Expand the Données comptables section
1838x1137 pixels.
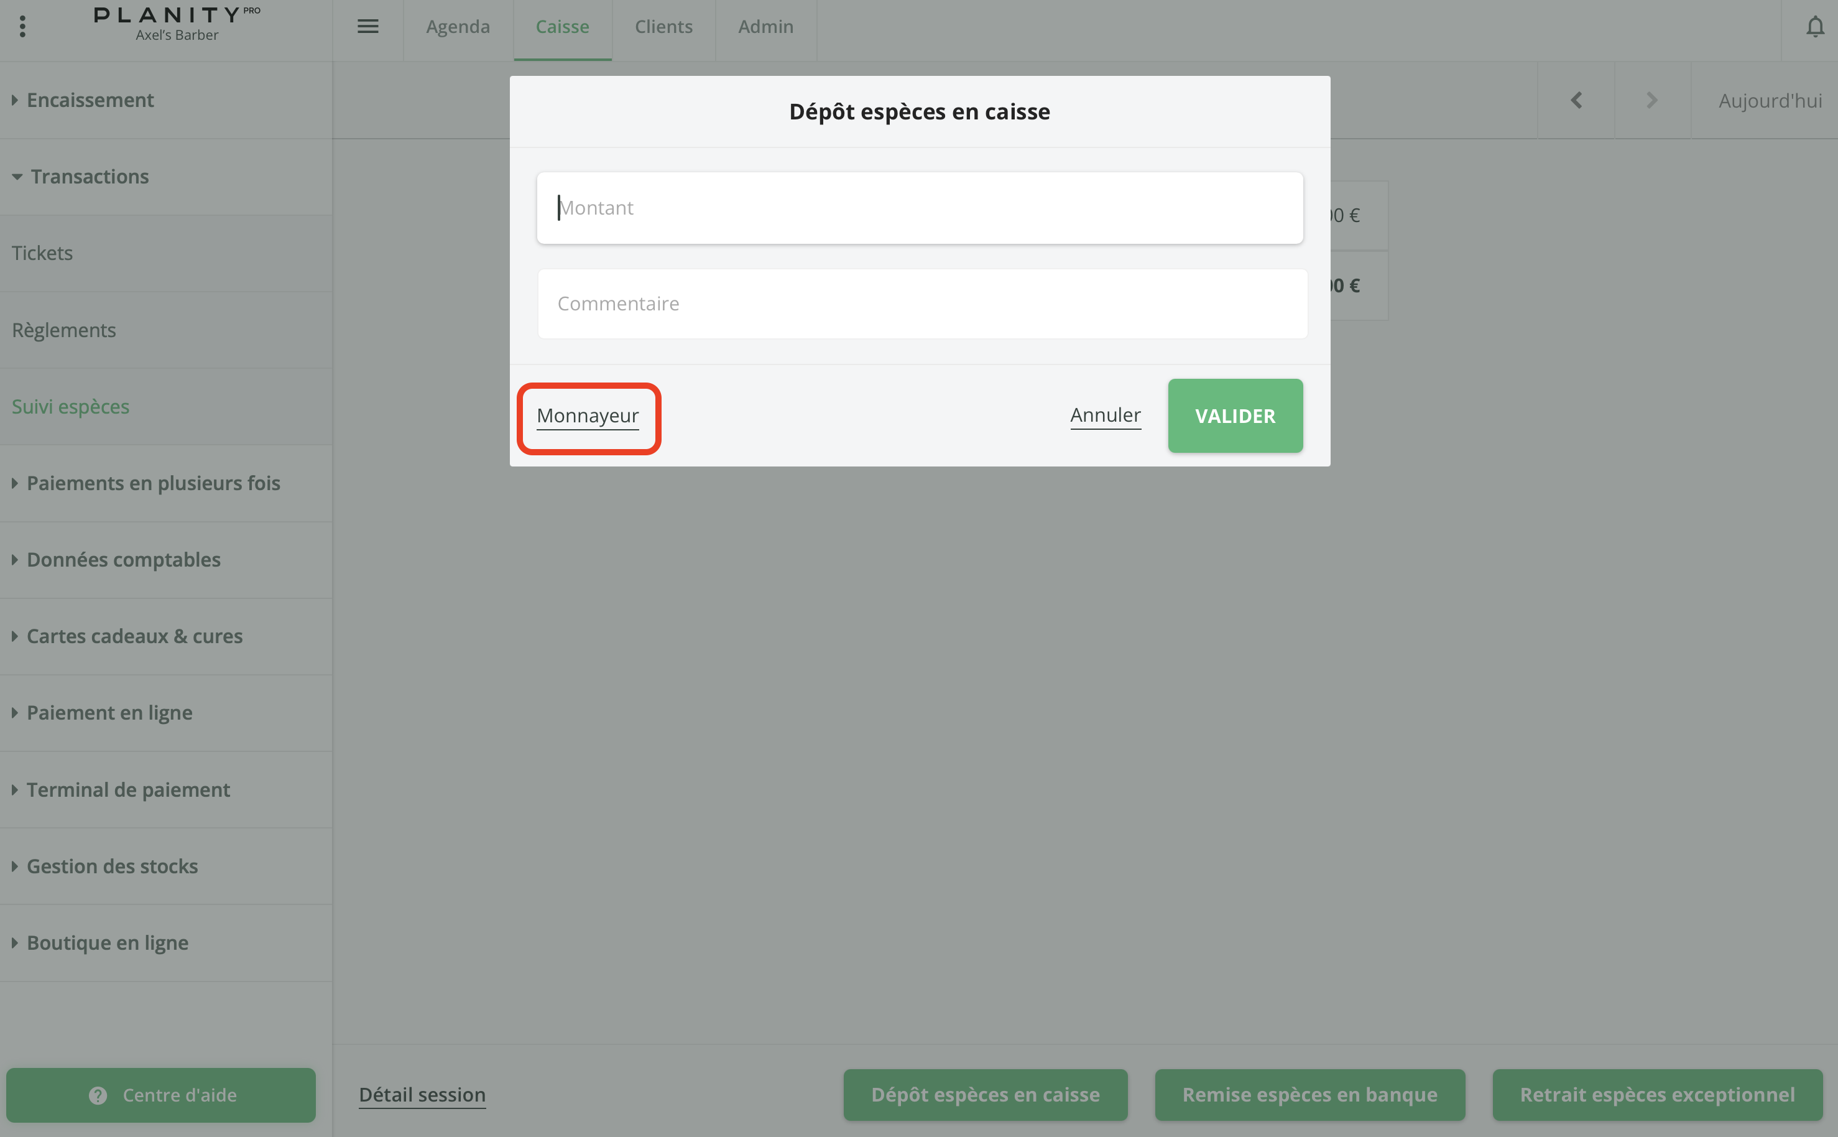click(x=123, y=559)
